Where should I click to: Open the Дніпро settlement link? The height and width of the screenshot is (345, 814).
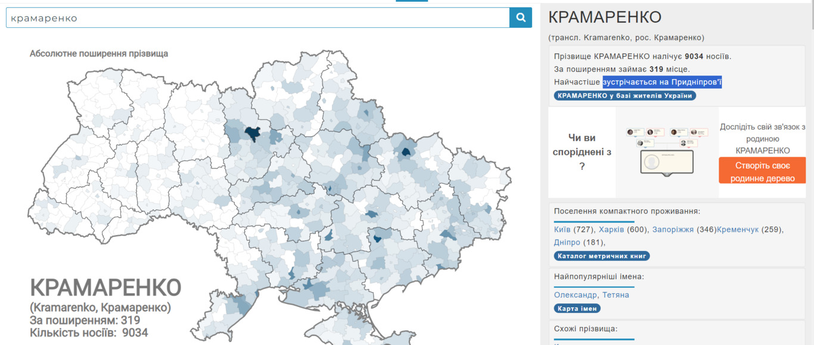(567, 243)
